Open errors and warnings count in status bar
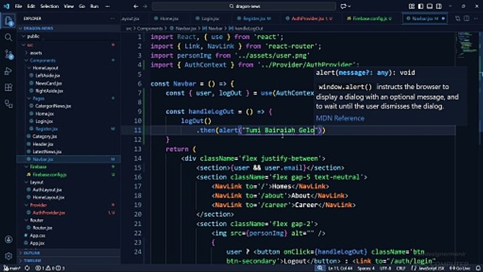The image size is (483, 272). point(50,268)
